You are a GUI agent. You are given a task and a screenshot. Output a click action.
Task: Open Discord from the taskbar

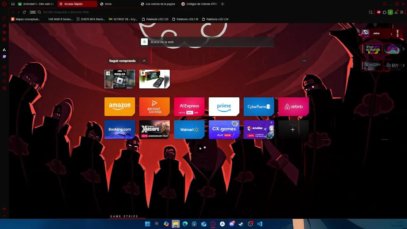pos(232,224)
